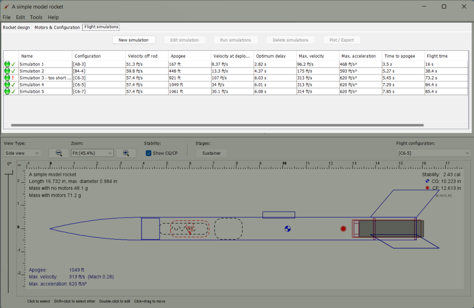Switch to the Motors & Configuration tab
474x308 pixels.
tap(57, 27)
